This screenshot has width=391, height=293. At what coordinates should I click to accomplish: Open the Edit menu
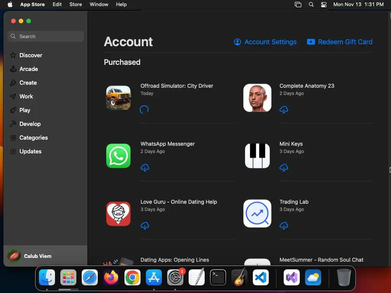tap(57, 5)
